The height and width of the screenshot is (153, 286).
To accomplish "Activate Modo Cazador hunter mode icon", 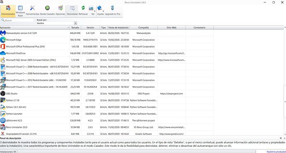I will 47,11.
